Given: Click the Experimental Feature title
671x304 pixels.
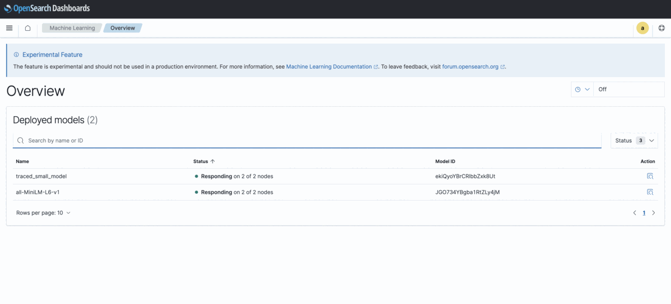Looking at the screenshot, I should click(53, 55).
